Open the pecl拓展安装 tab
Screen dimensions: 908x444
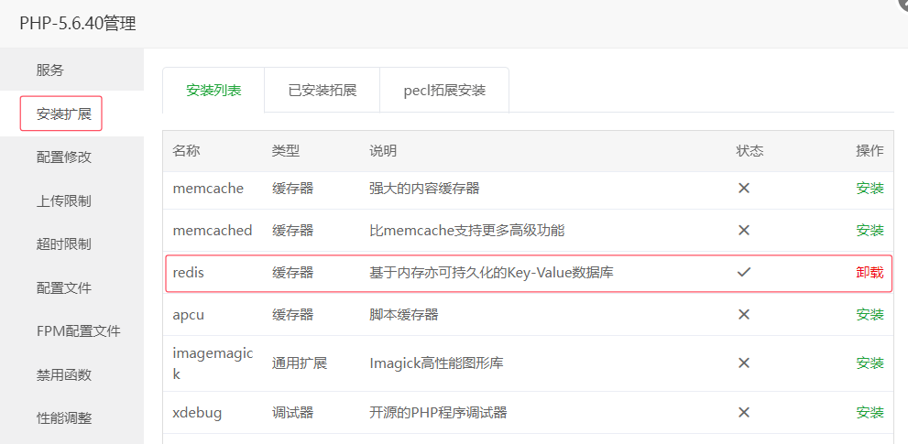[x=444, y=90]
